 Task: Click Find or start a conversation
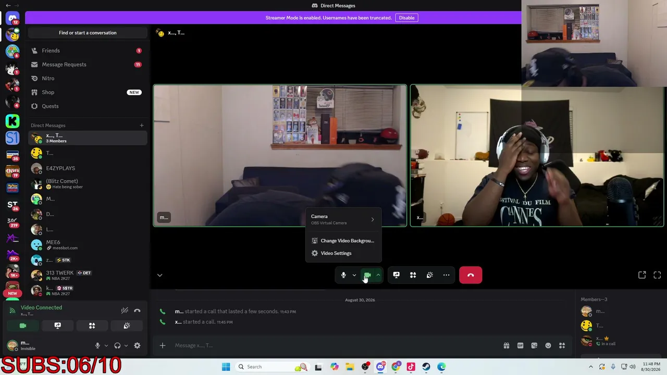[88, 33]
